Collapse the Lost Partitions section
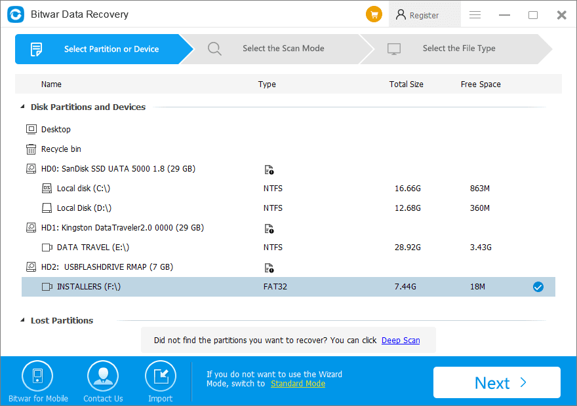The height and width of the screenshot is (406, 577). coord(23,320)
